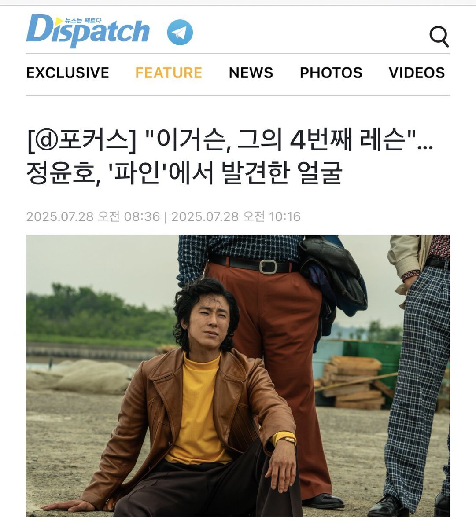Select the highlighted FEATURE tab
Viewport: 476px width, 528px height.
pyautogui.click(x=169, y=73)
